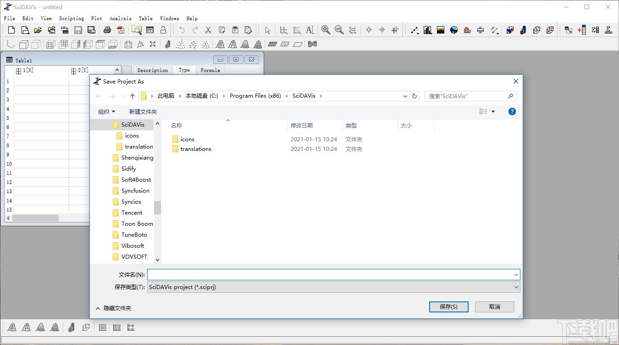Click the column statistics sigma icon
Screen dimensions: 619x345
click(x=595, y=30)
